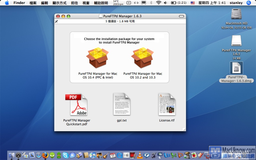Open System Preferences in the Dock
Viewport: 256px width, 160px height.
coord(127,156)
